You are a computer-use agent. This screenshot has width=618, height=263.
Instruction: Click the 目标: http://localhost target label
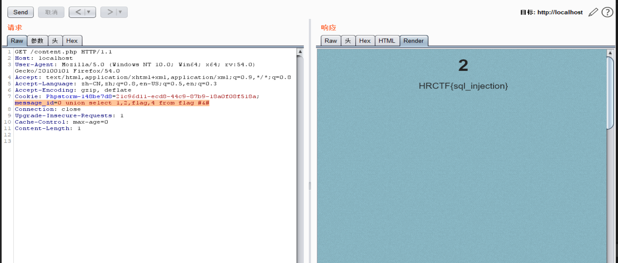[551, 12]
